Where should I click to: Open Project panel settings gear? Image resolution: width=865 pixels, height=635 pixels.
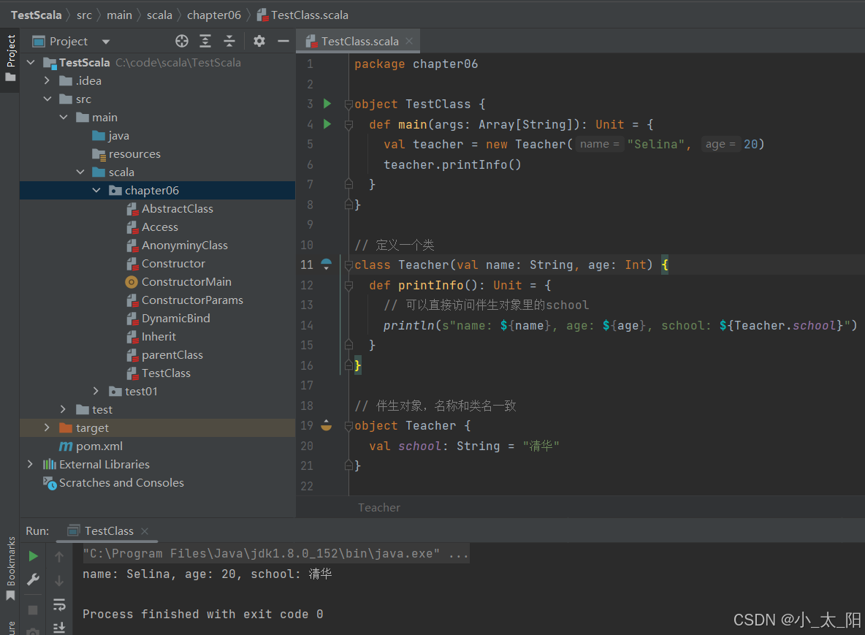tap(259, 42)
